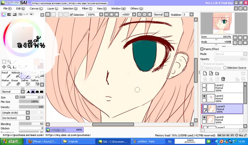The width and height of the screenshot is (248, 145).
Task: Zoom out with the toolbar minus button
Action: [x=106, y=14]
